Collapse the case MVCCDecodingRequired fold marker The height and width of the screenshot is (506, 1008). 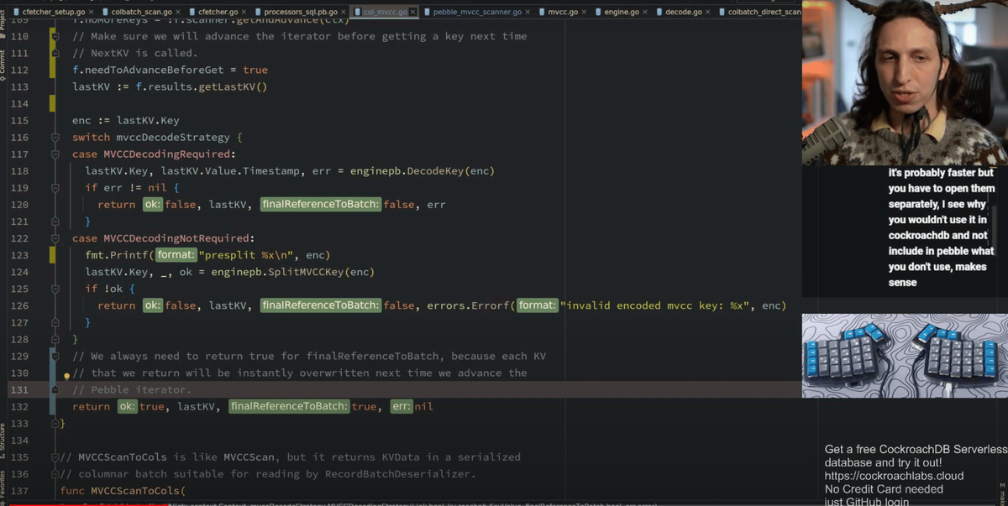coord(55,154)
